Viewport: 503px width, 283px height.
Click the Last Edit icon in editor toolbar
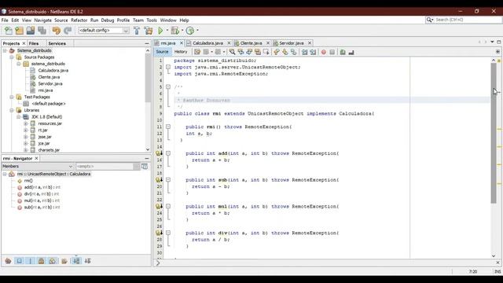pyautogui.click(x=197, y=52)
